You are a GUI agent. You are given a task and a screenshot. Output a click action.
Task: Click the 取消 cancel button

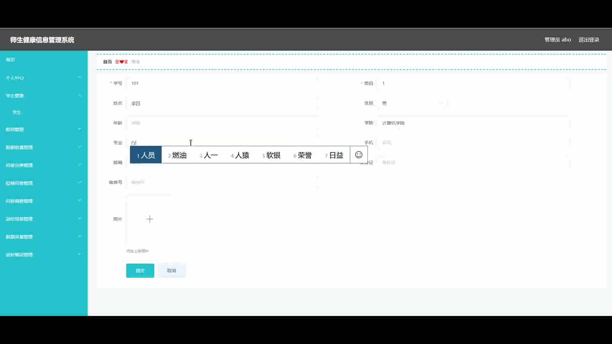pyautogui.click(x=171, y=270)
